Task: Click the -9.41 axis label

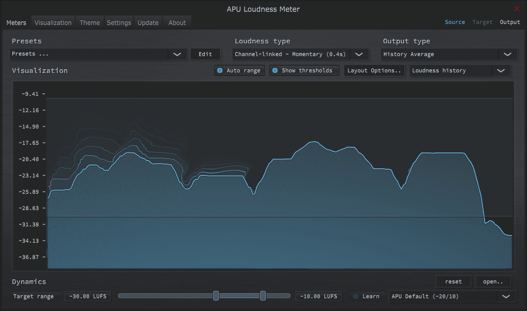Action: point(30,94)
